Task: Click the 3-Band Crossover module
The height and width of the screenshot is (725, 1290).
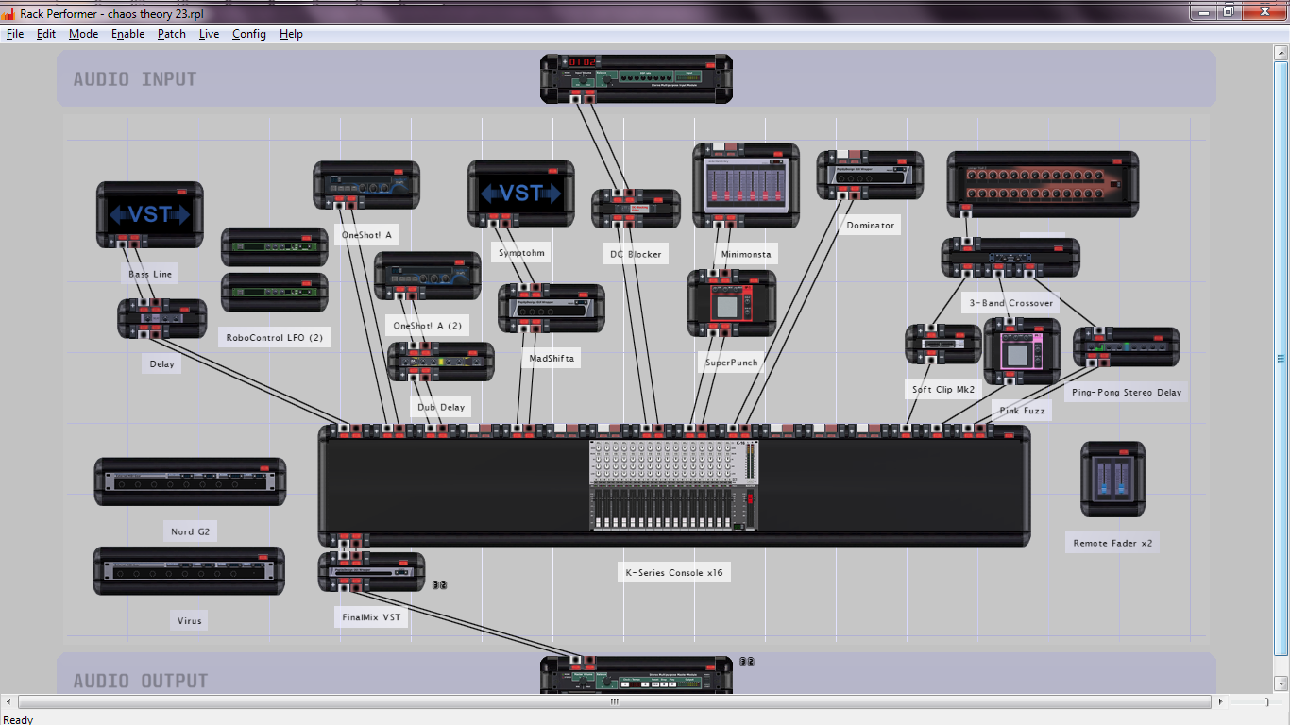Action: 1010,258
